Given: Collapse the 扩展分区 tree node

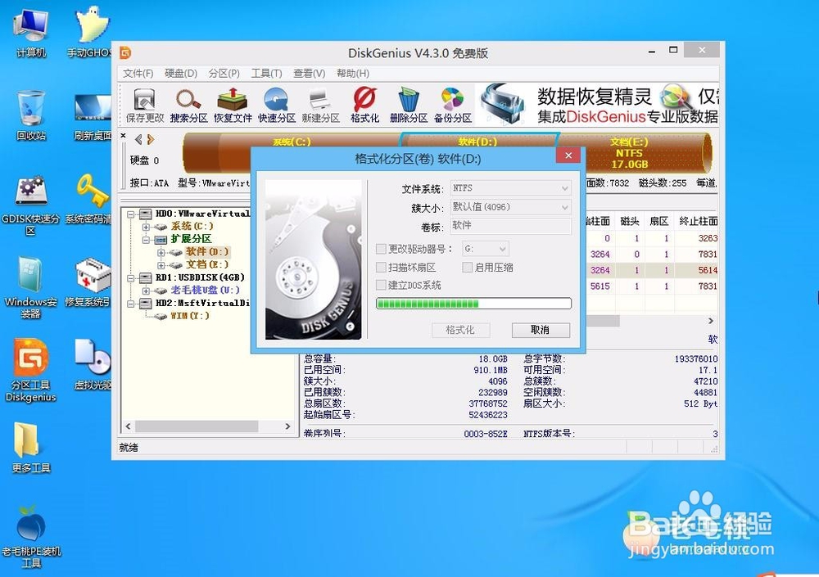Looking at the screenshot, I should point(147,240).
